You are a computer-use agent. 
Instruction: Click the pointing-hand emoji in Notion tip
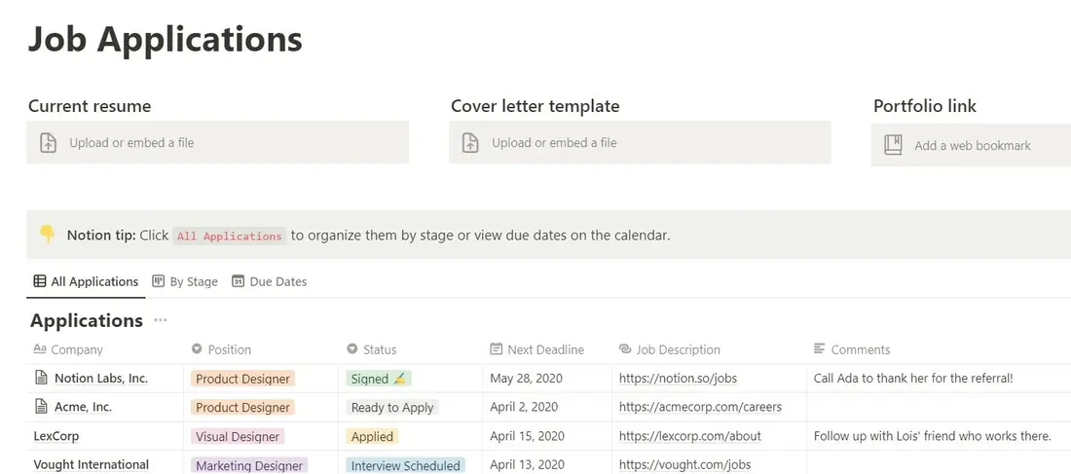(x=47, y=235)
